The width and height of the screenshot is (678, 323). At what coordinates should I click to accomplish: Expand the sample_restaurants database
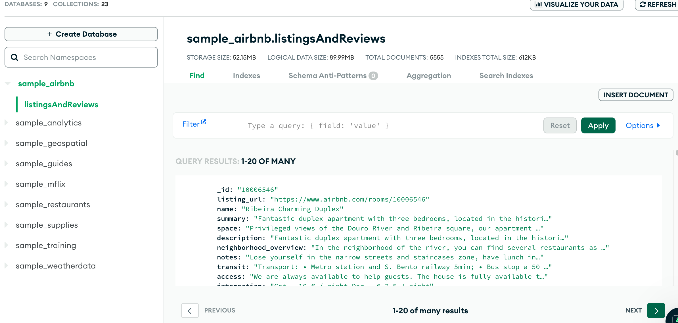(x=6, y=204)
